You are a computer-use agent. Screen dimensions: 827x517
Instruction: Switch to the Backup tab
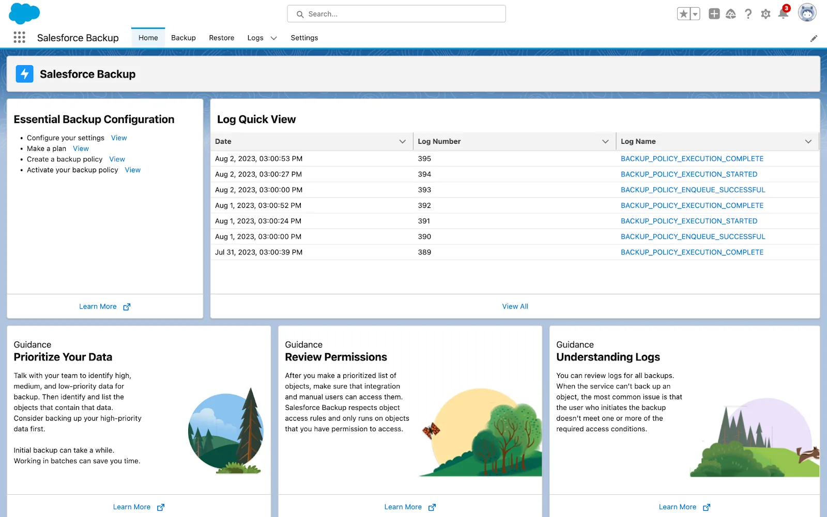tap(183, 37)
